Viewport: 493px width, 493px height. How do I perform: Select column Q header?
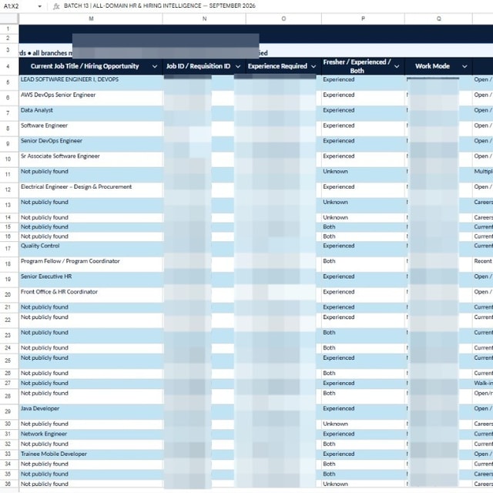[x=438, y=18]
